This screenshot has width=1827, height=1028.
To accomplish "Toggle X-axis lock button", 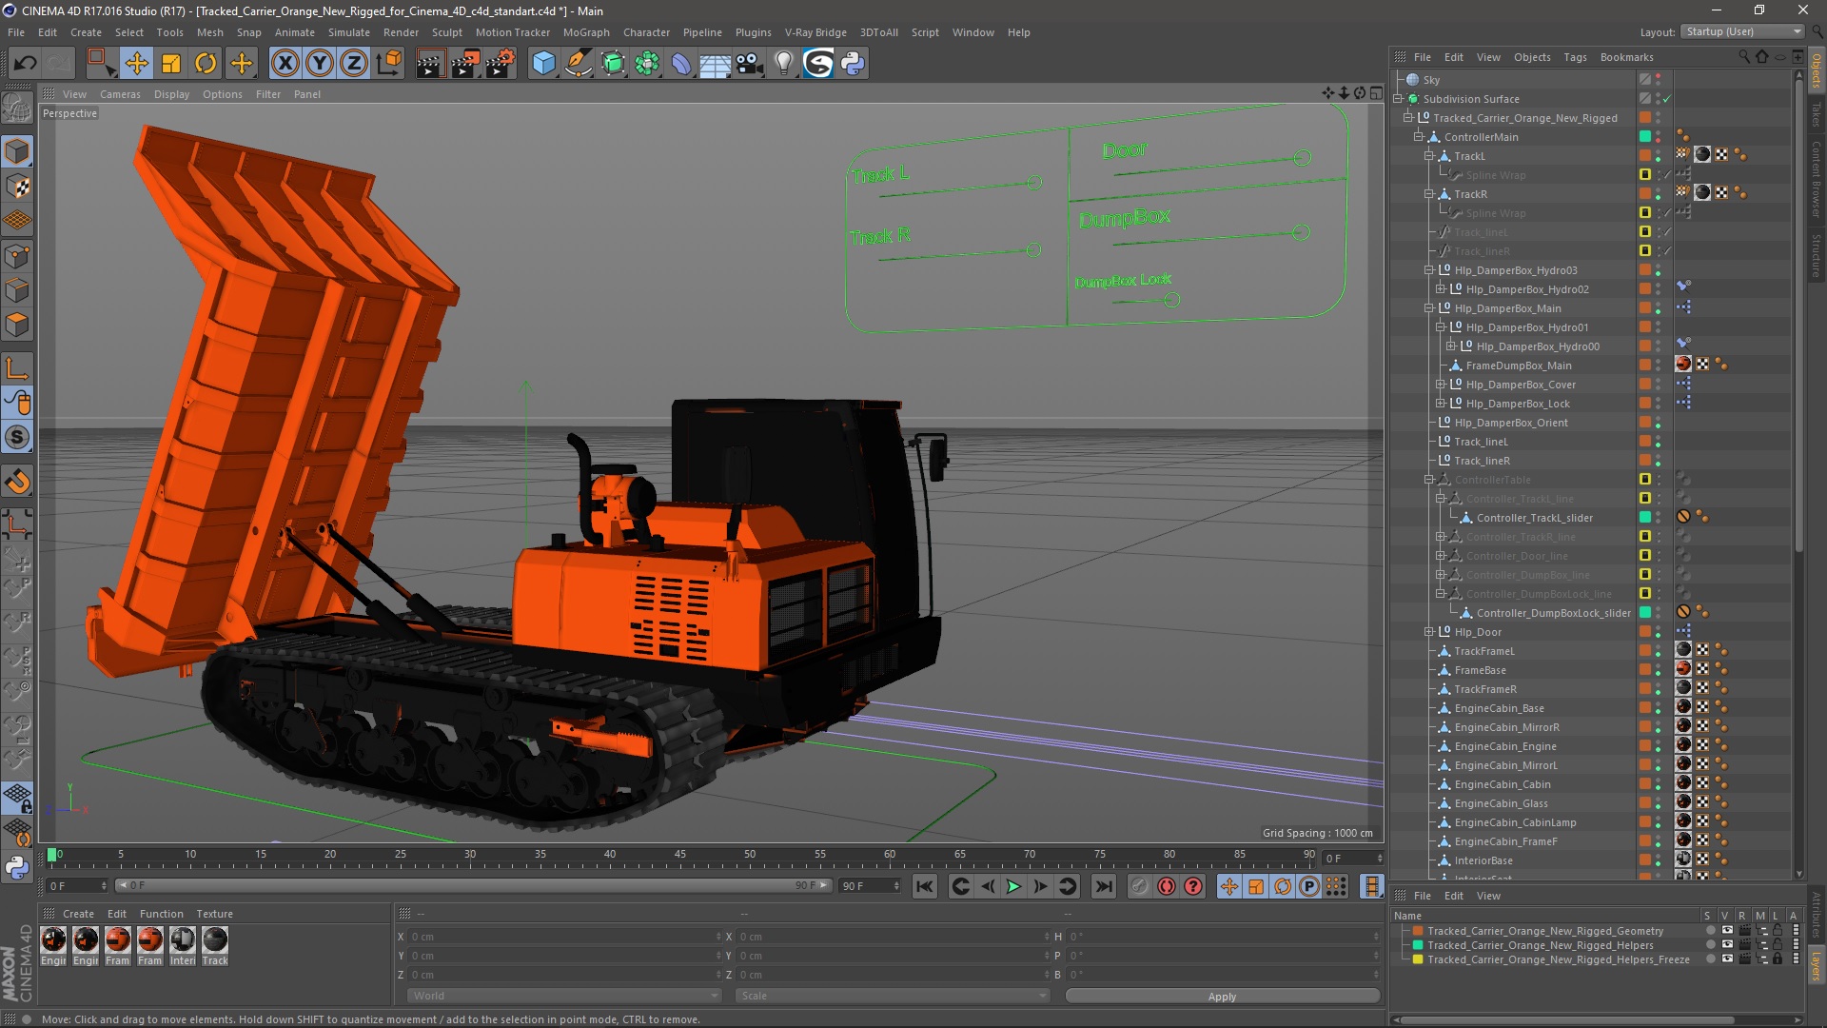I will tap(285, 64).
